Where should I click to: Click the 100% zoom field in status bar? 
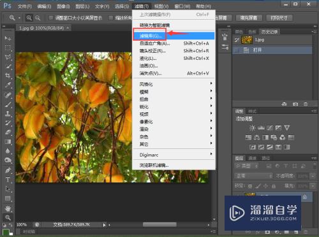point(22,224)
